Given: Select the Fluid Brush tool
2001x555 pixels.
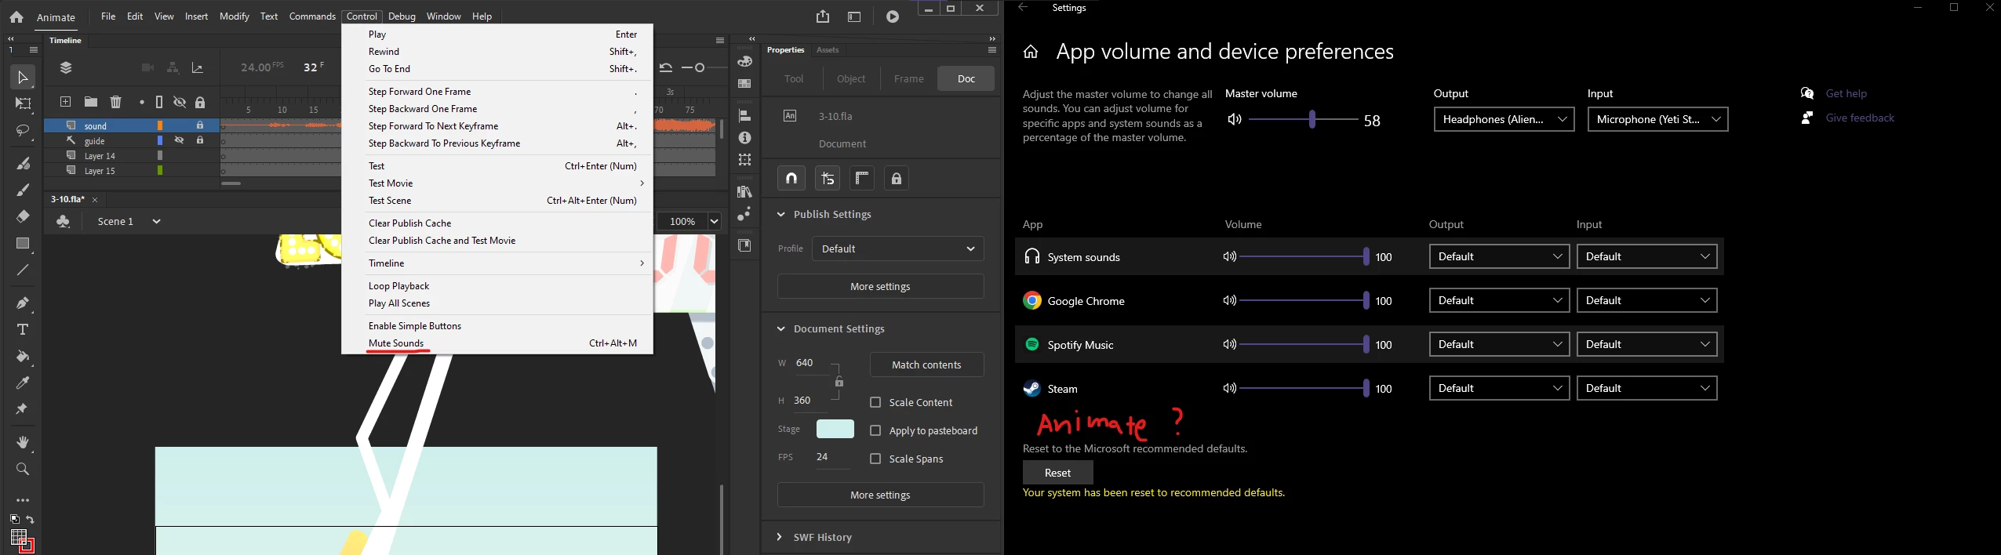Looking at the screenshot, I should pyautogui.click(x=23, y=163).
